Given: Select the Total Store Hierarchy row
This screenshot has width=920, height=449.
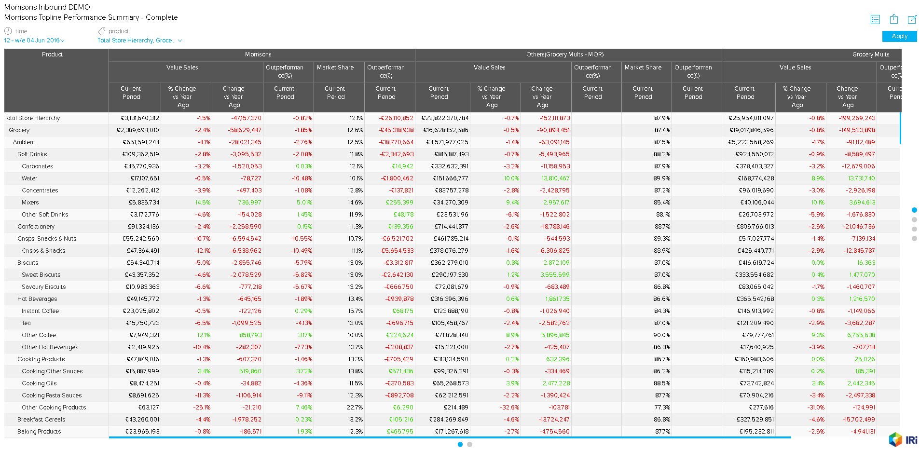Looking at the screenshot, I should (452, 118).
